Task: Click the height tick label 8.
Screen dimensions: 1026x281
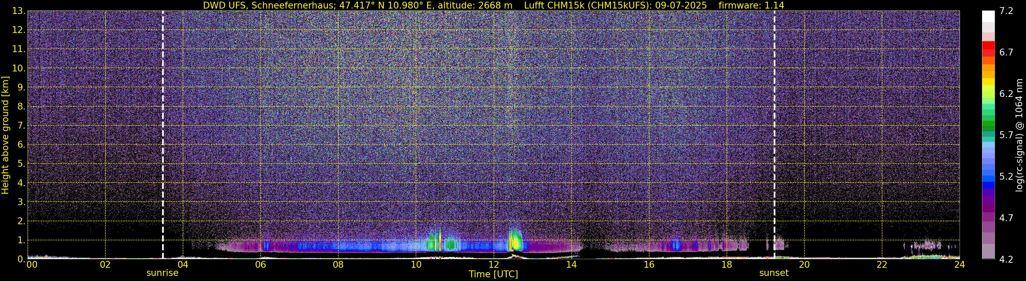Action: pos(21,107)
